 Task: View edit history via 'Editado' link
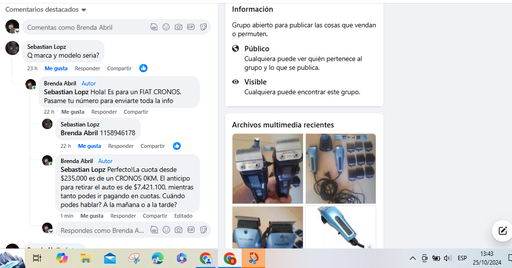[x=183, y=216]
